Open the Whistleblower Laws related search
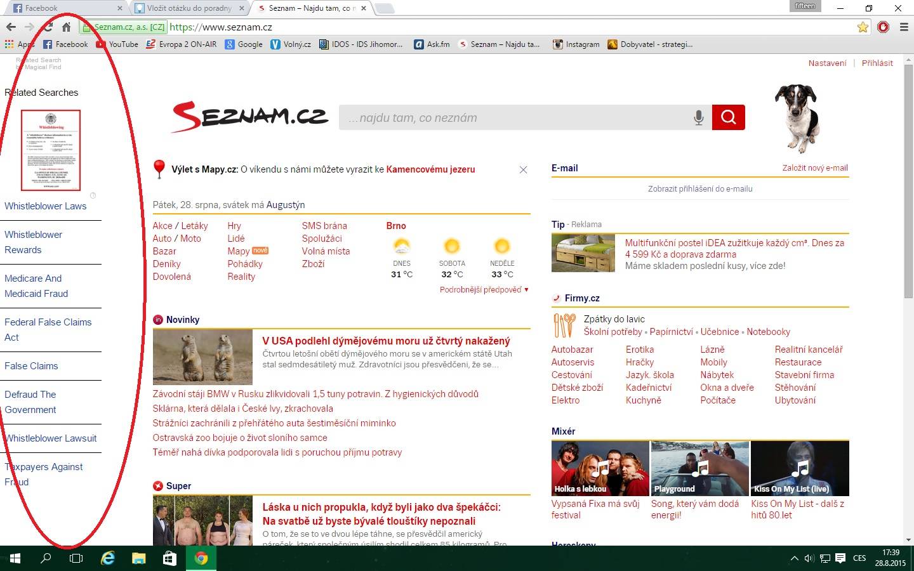914x571 pixels. [46, 206]
